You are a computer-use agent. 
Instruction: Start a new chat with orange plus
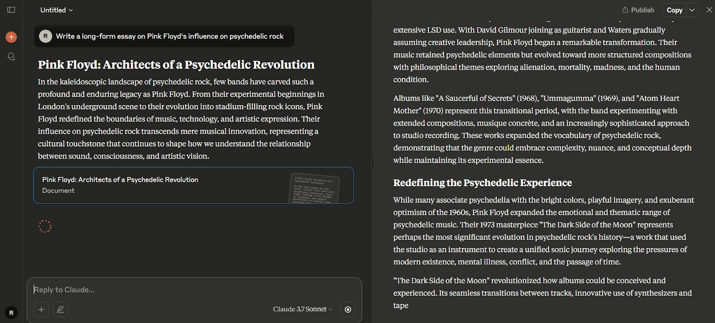pos(11,37)
